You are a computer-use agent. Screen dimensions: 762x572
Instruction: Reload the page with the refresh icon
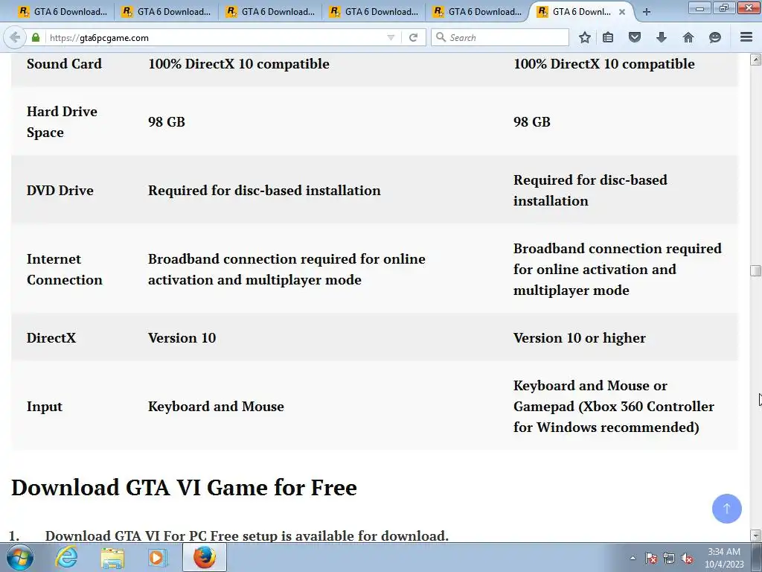coord(413,37)
